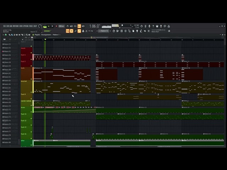
Task: Select the Delete tool in playlist
Action: (15, 35)
